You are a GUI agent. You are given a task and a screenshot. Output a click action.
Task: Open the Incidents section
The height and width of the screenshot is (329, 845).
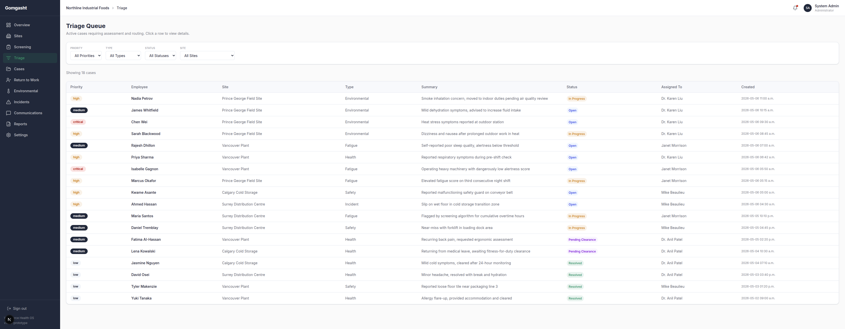coord(30,102)
